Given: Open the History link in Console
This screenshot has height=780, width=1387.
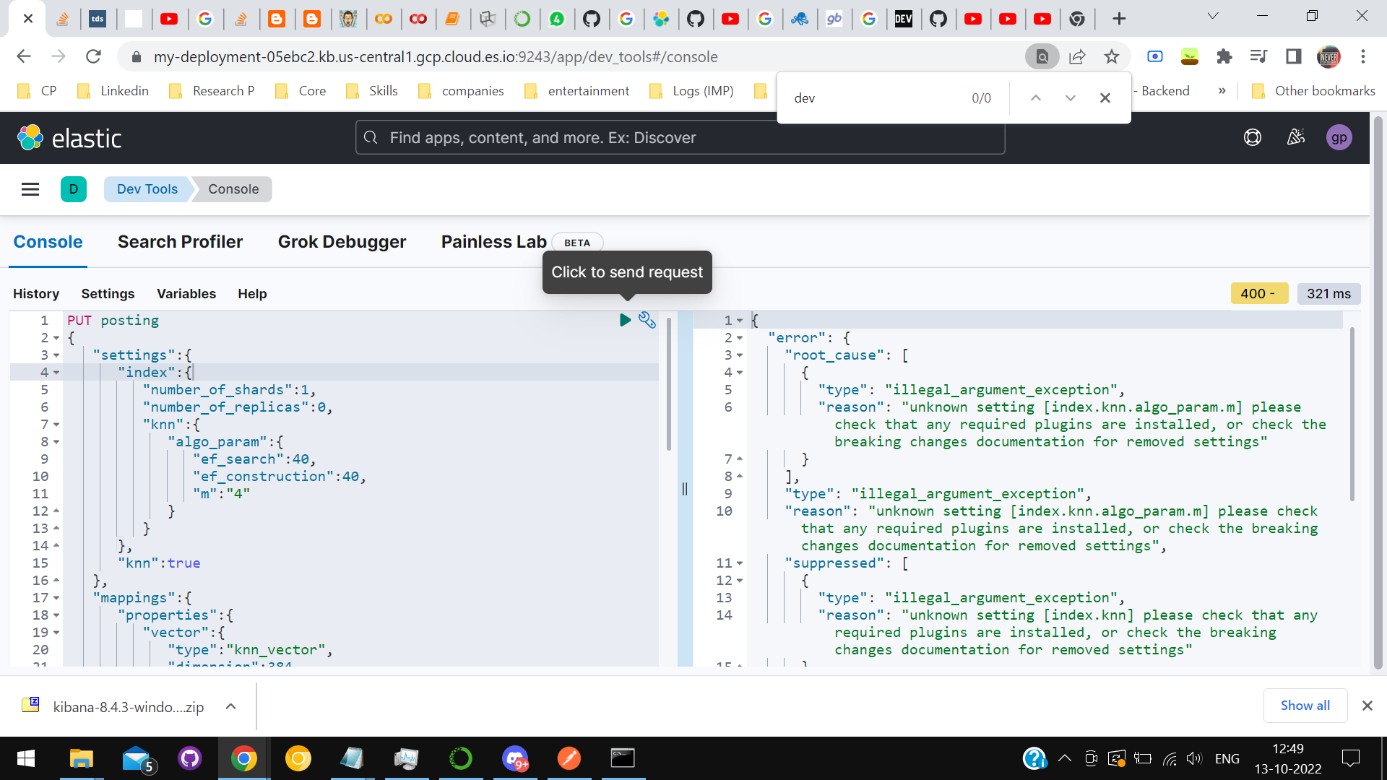Looking at the screenshot, I should (36, 294).
